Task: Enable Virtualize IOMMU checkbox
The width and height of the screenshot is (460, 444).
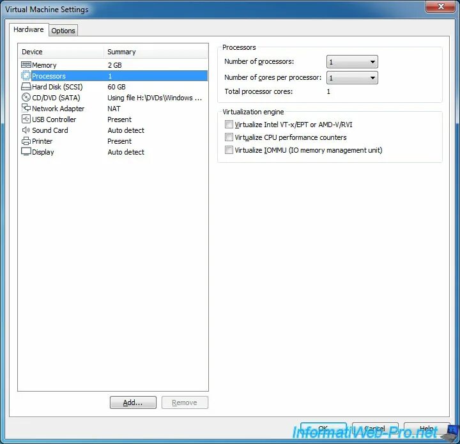Action: [x=229, y=150]
